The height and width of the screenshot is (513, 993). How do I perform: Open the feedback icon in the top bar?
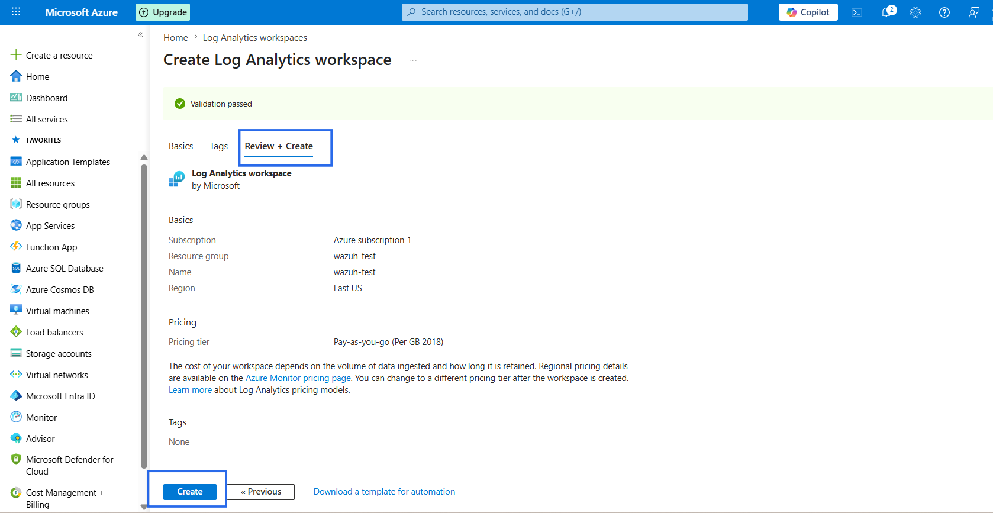973,12
